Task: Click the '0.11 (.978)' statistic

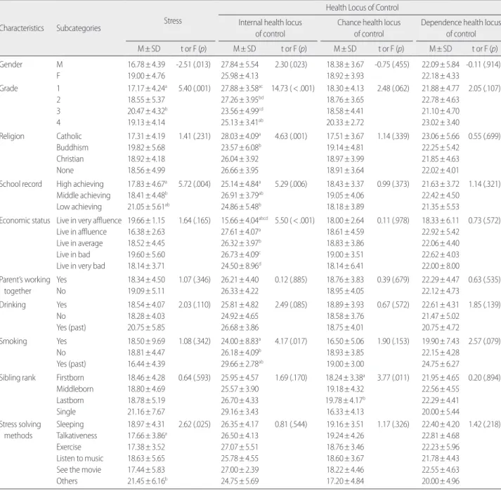Action: point(393,221)
